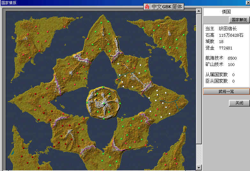Click the red city marker beside the central lake's east shore
This screenshot has width=250, height=171.
click(117, 79)
